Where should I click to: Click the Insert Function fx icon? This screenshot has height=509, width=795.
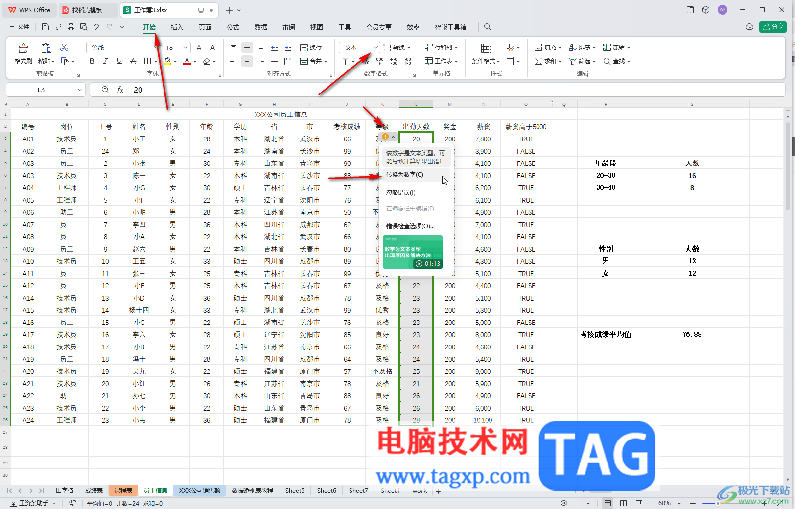120,90
